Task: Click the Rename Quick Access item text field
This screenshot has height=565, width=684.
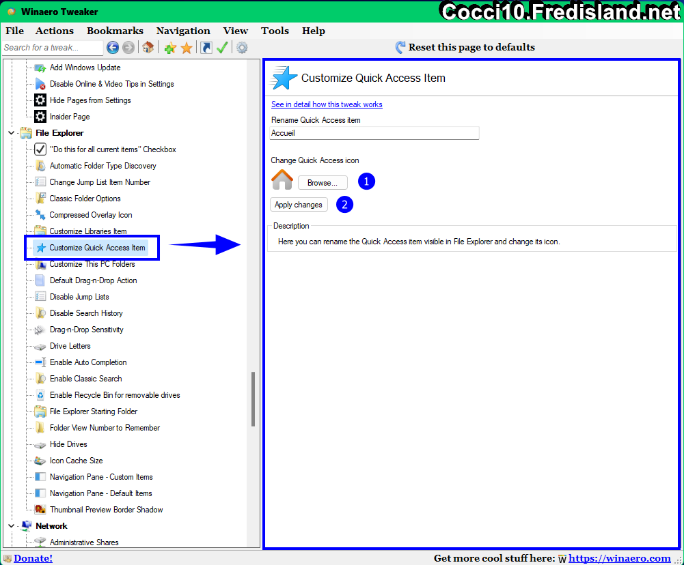Action: (x=374, y=133)
